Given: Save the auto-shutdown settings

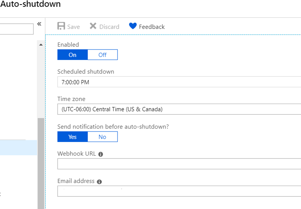Looking at the screenshot, I should pos(62,27).
